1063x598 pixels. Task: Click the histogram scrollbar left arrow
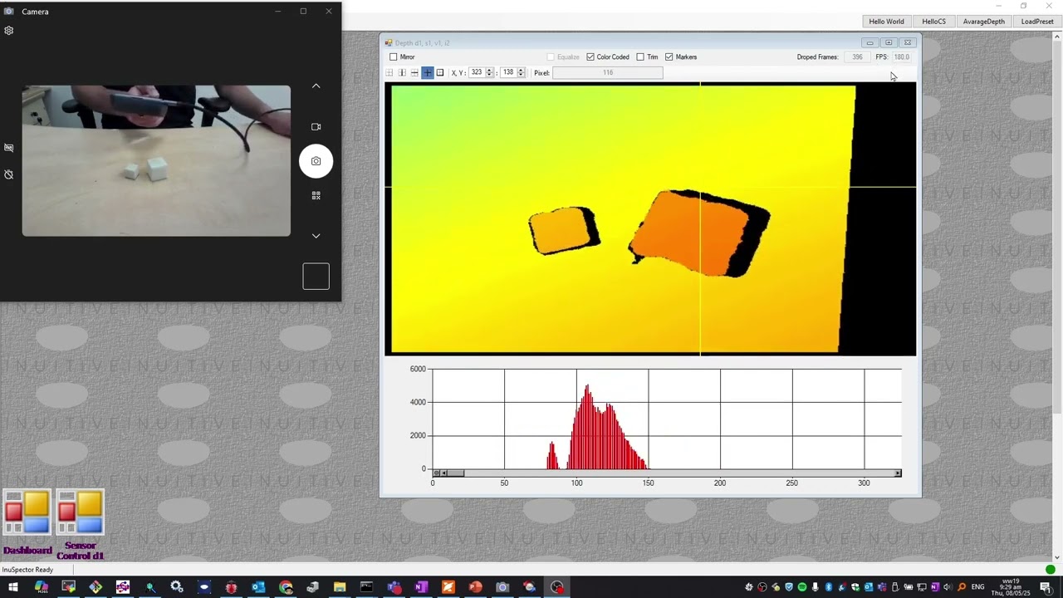[x=444, y=473]
